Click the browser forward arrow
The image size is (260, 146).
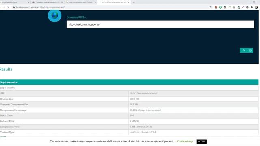pos(4,7)
